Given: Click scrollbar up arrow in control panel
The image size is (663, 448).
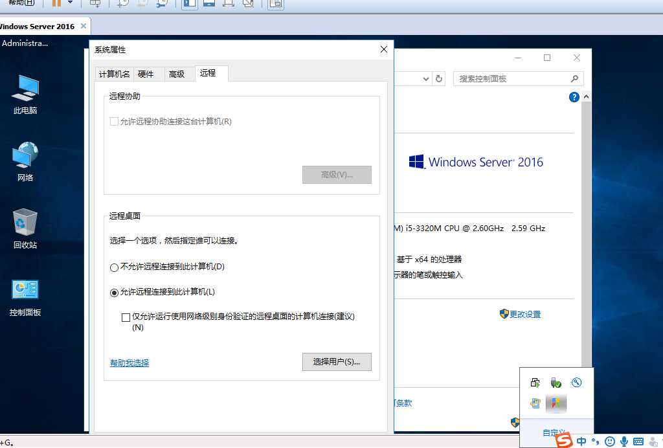Looking at the screenshot, I should click(x=587, y=96).
